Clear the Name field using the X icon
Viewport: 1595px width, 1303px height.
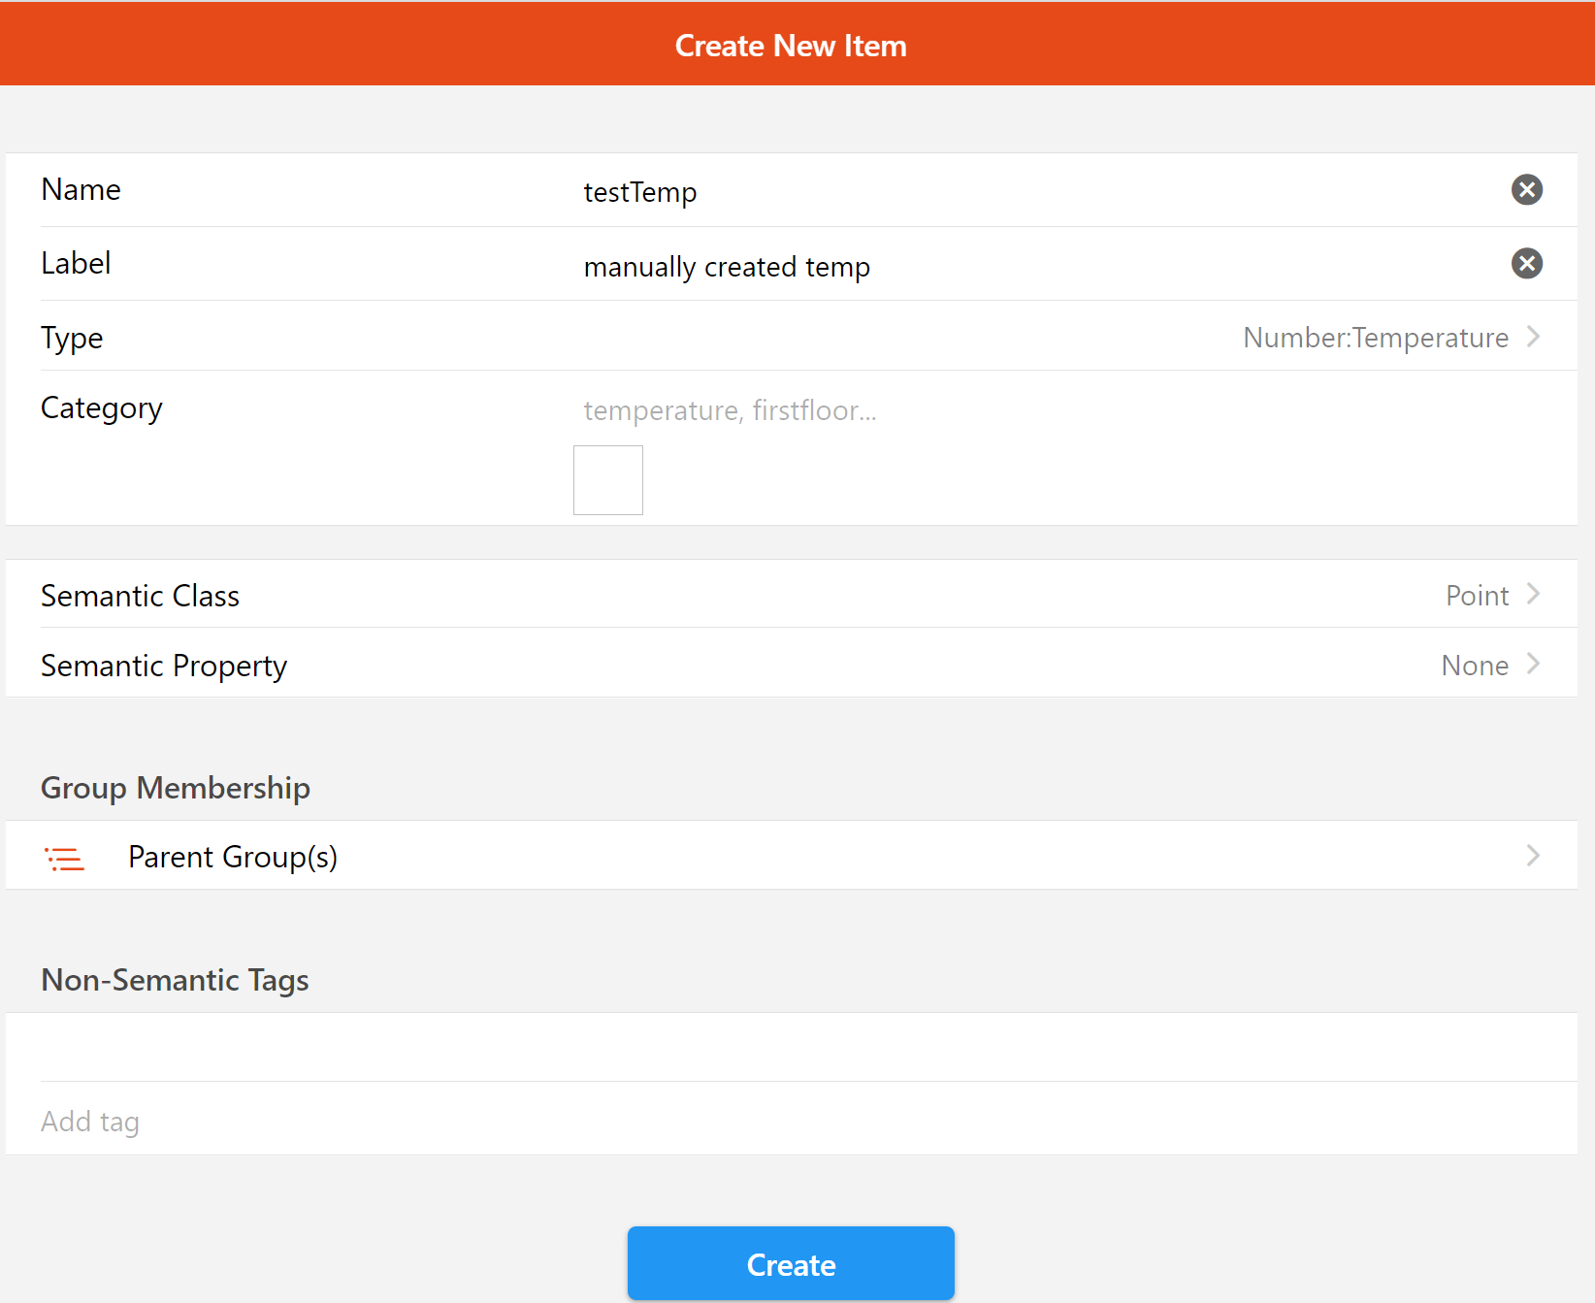click(x=1526, y=190)
